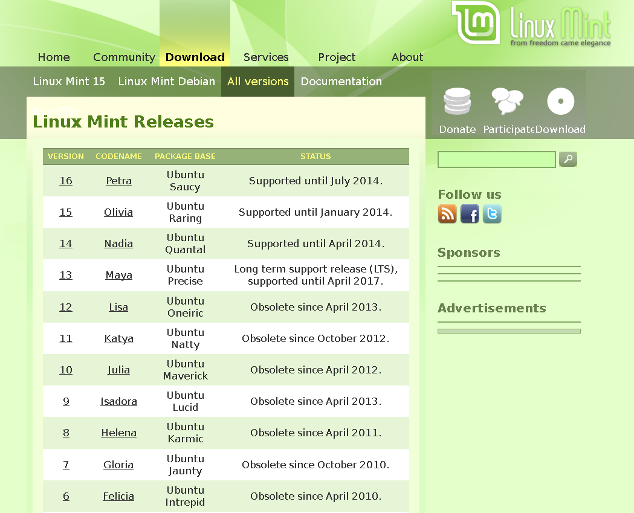Open the Lisa codename link
Screen dimensions: 634x513
coord(118,307)
